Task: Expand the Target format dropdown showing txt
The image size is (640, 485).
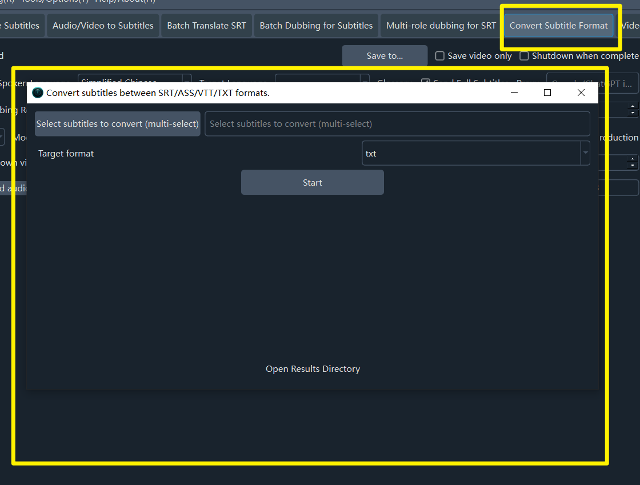Action: point(585,154)
